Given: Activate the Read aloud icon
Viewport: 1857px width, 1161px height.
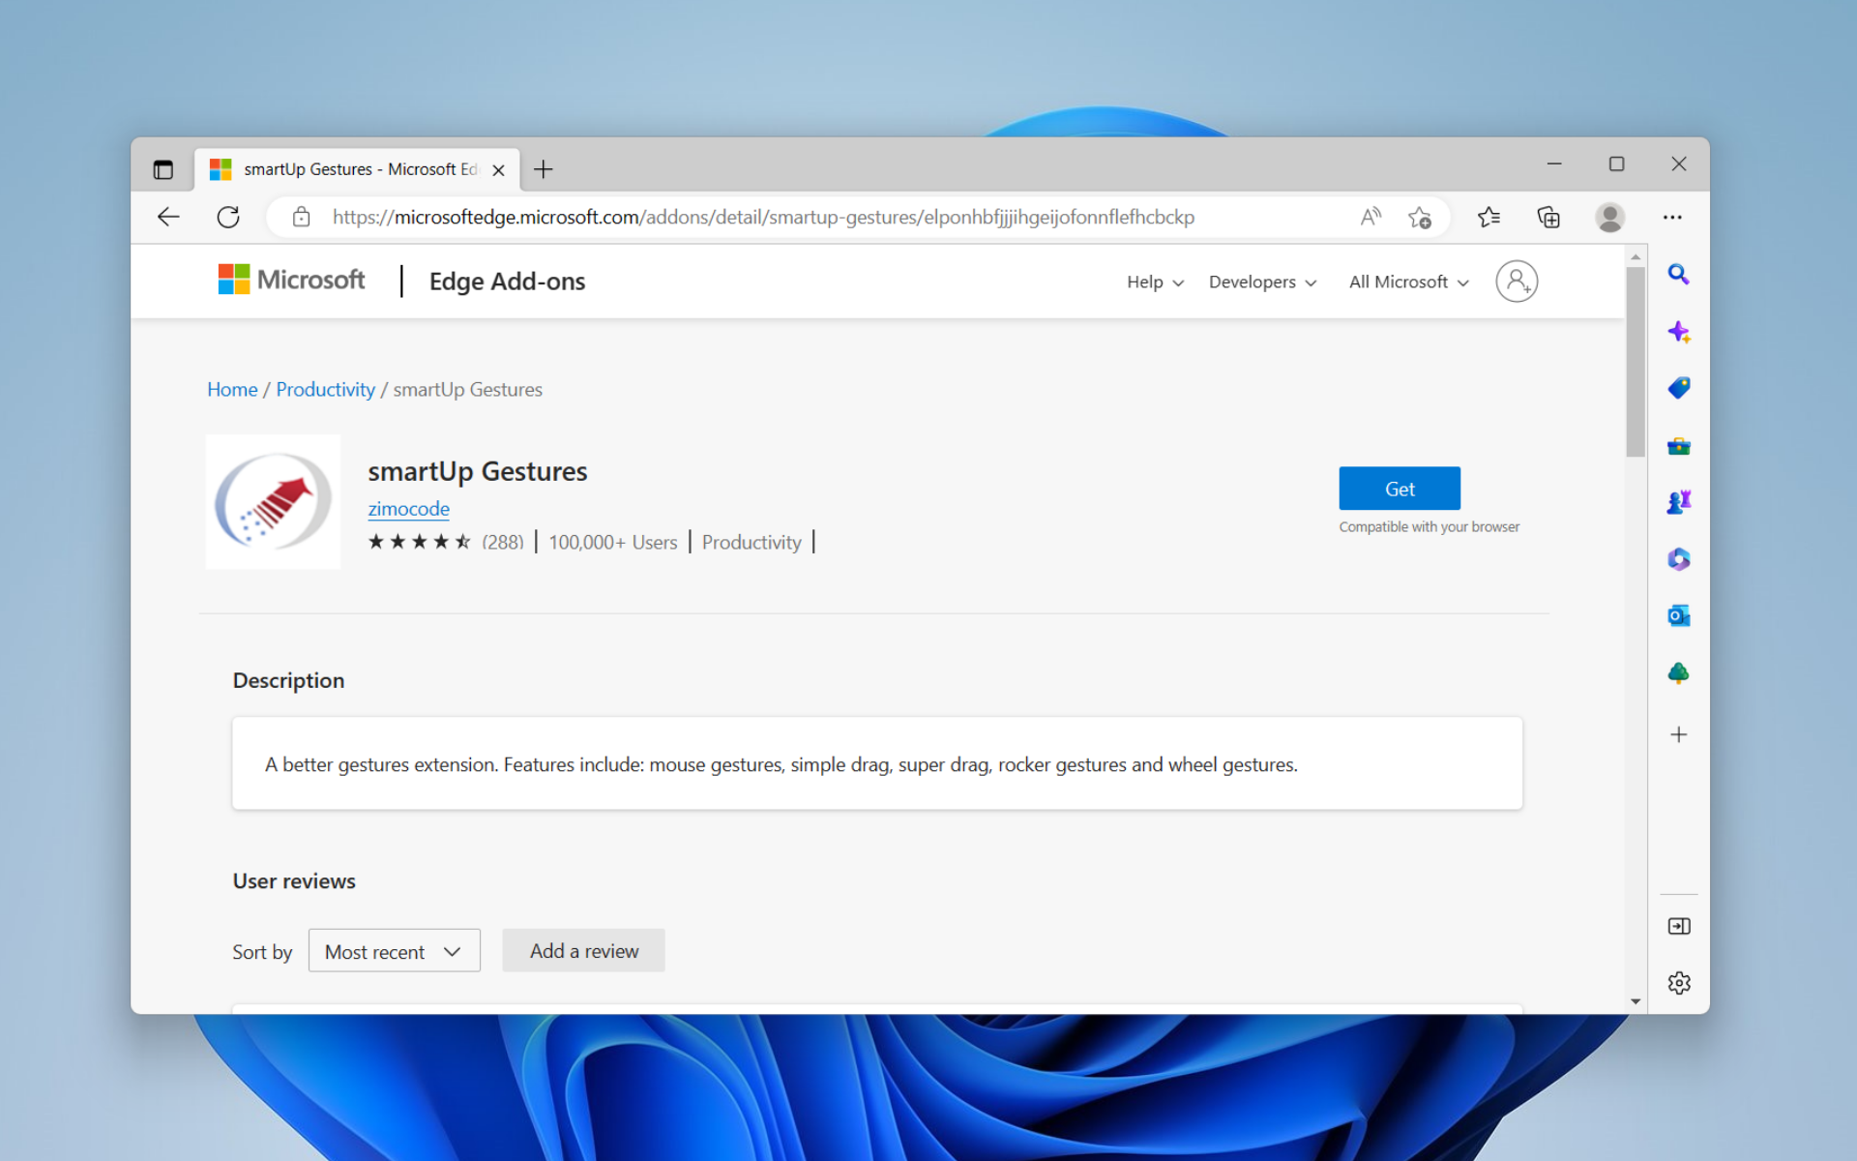Looking at the screenshot, I should click(1371, 217).
